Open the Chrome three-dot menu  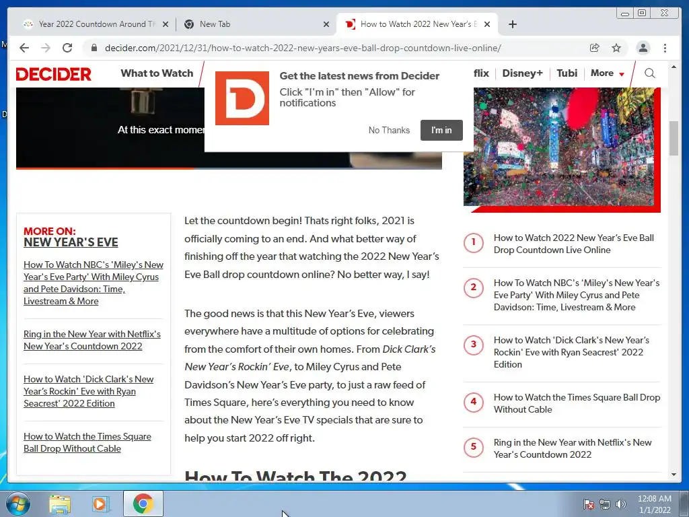[665, 48]
